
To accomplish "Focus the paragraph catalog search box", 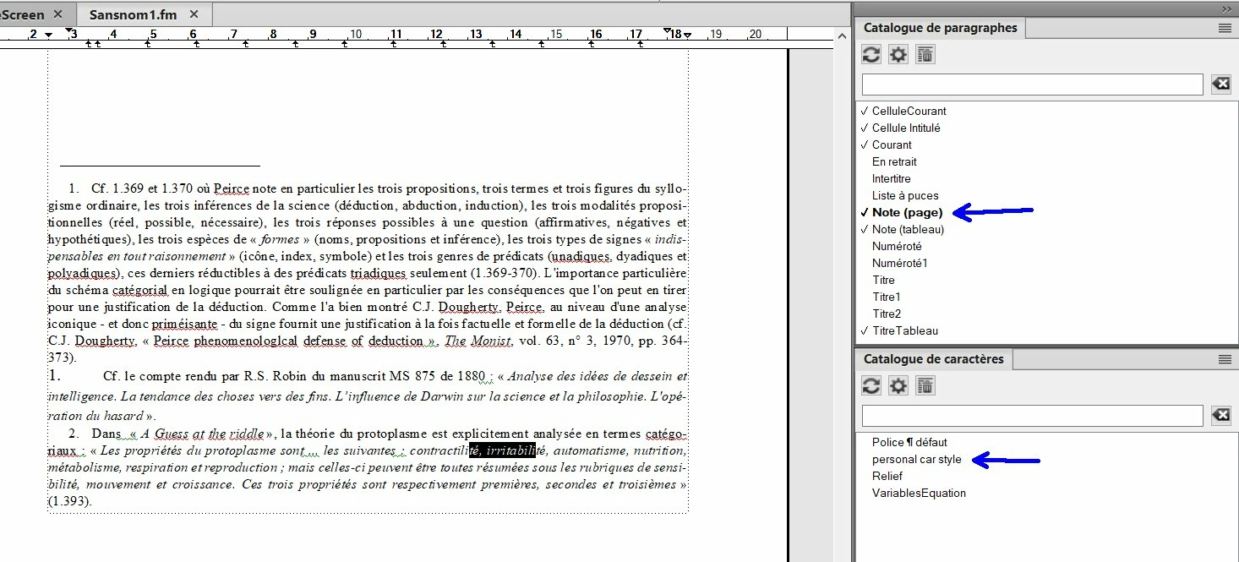I will 1032,84.
